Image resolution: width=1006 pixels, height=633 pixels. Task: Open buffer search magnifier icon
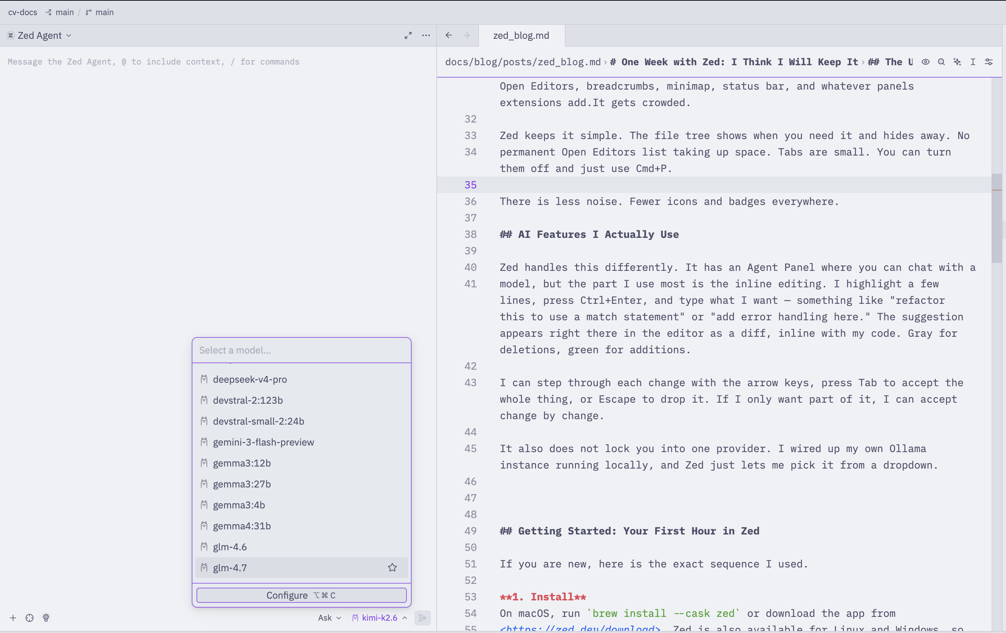click(x=941, y=62)
